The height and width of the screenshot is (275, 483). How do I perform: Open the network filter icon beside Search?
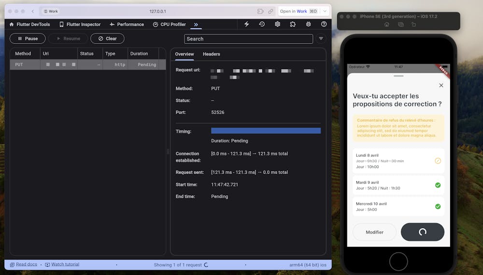point(321,39)
